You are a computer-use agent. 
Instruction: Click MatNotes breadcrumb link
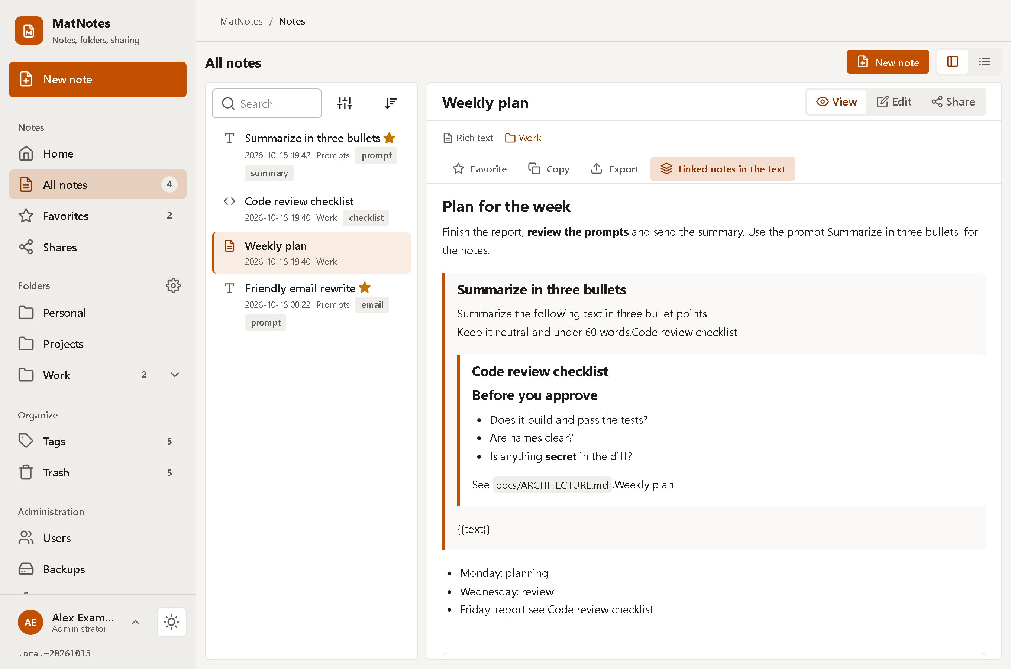242,21
